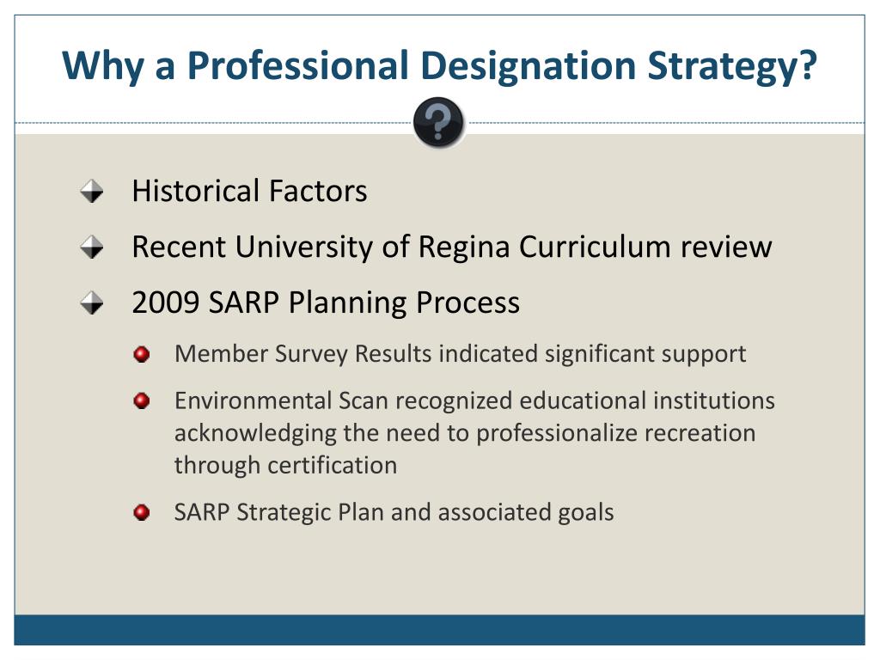
Task: Click the through certification text line
Action: pos(285,466)
